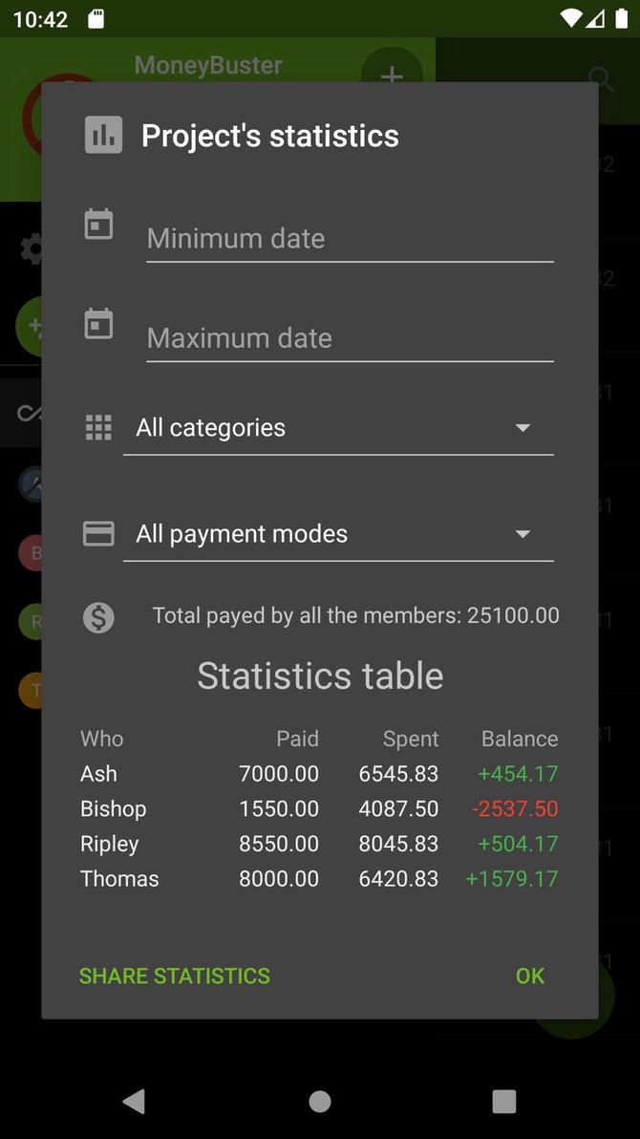Open the search icon in the top bar
This screenshot has width=640, height=1139.
[601, 79]
